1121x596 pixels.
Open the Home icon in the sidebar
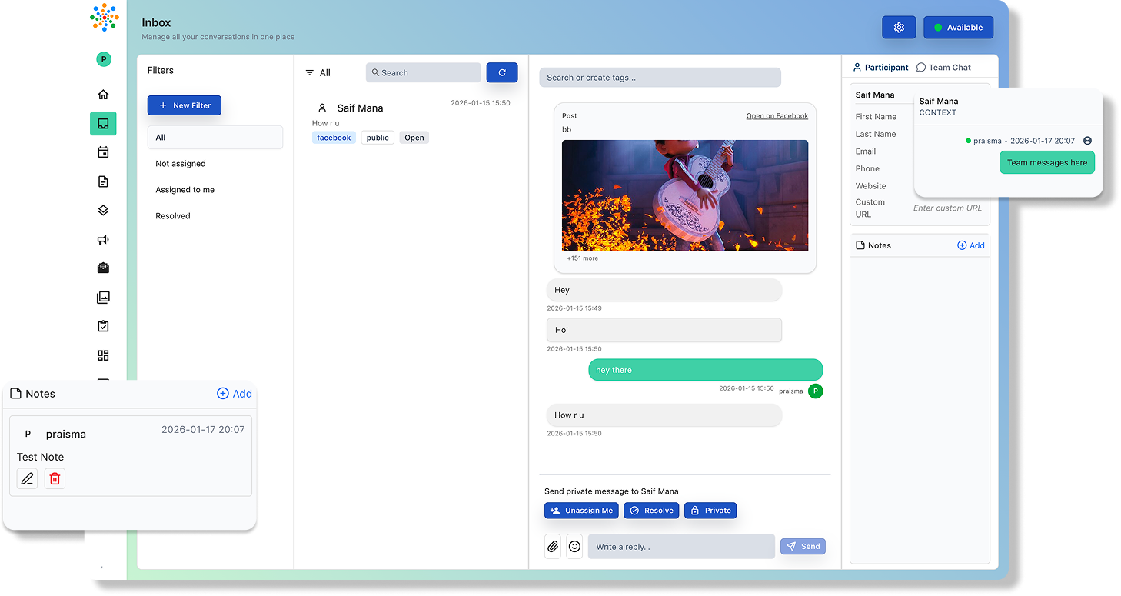click(x=103, y=94)
